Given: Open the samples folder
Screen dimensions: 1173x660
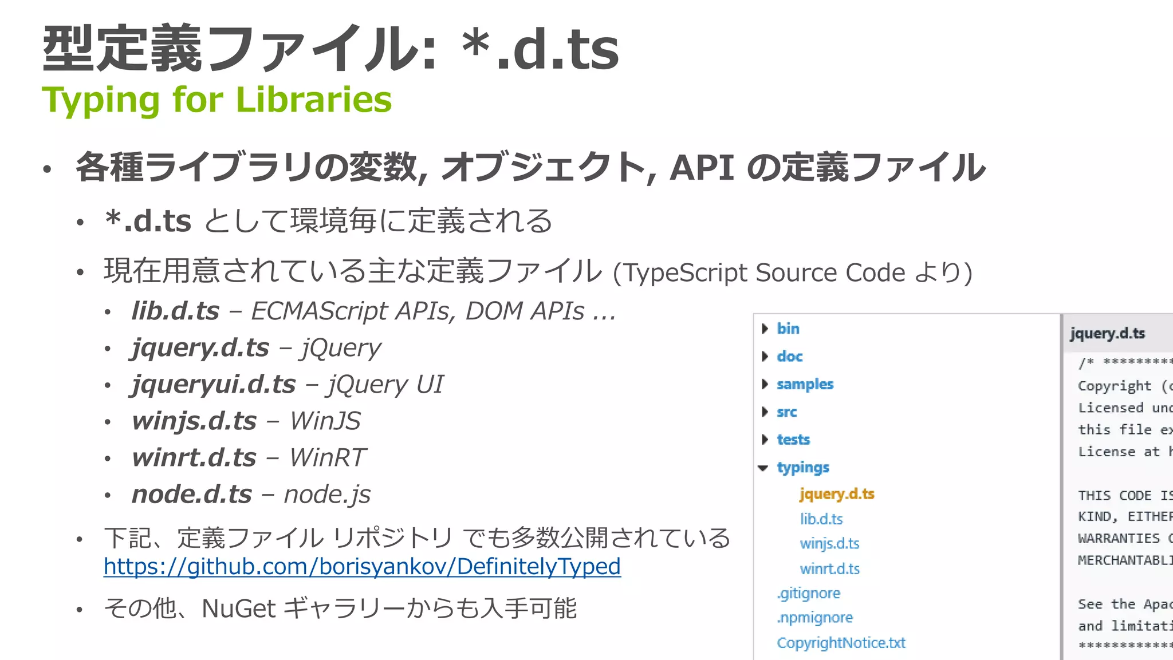Looking at the screenshot, I should tap(805, 384).
